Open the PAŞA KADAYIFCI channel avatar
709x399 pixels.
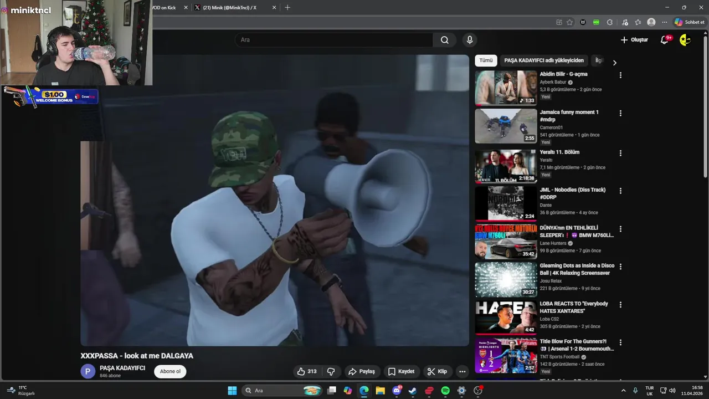coord(88,371)
